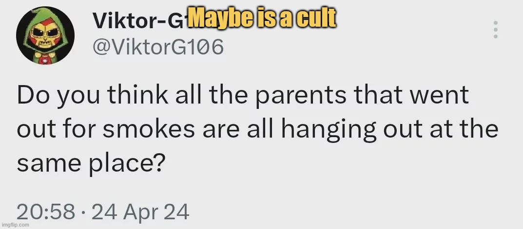The height and width of the screenshot is (229, 523).
Task: Open the three-dot more options menu
Action: (x=496, y=30)
